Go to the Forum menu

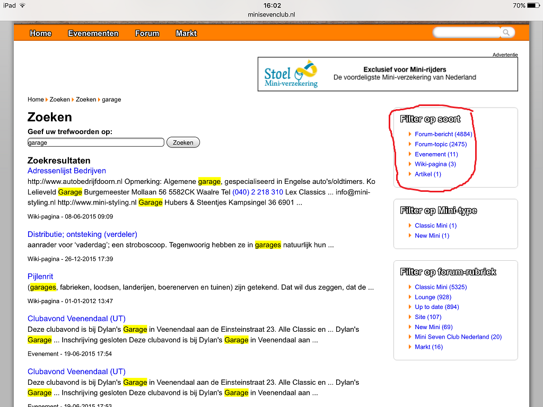click(x=147, y=33)
